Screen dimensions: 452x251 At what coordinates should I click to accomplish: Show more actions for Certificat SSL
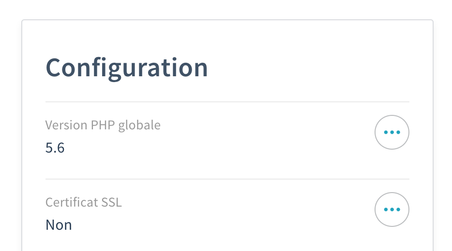click(392, 209)
